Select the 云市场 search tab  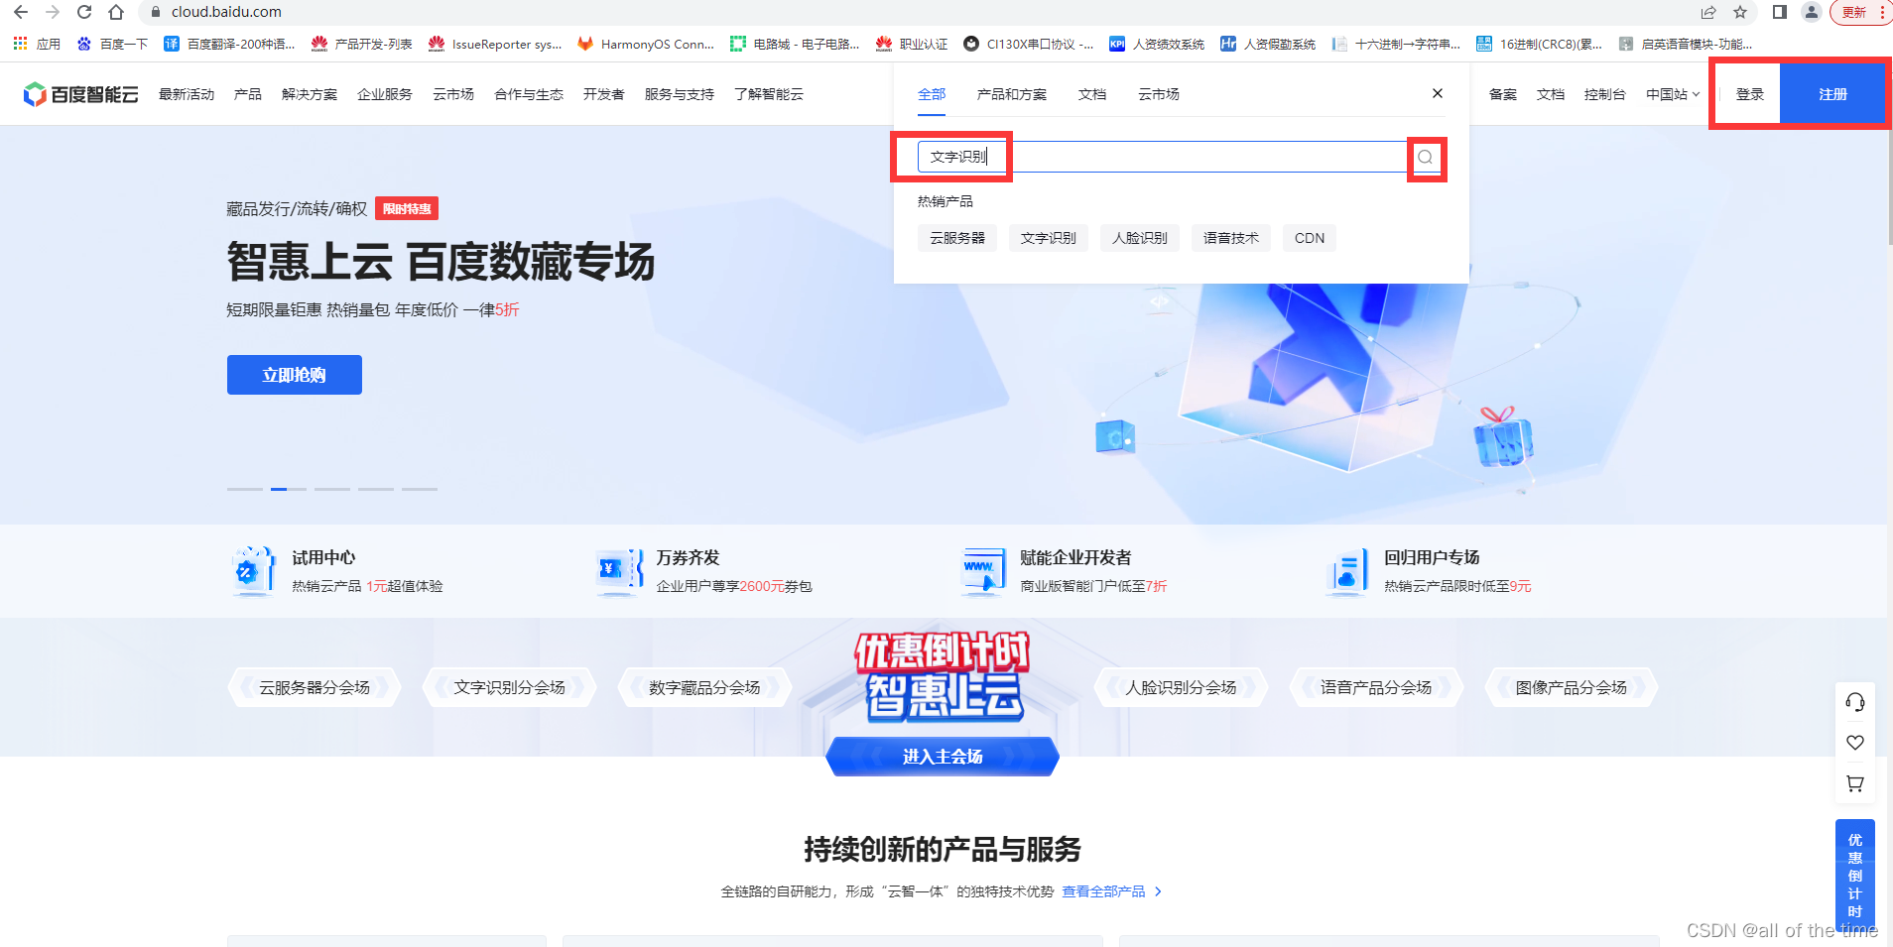tap(1159, 94)
